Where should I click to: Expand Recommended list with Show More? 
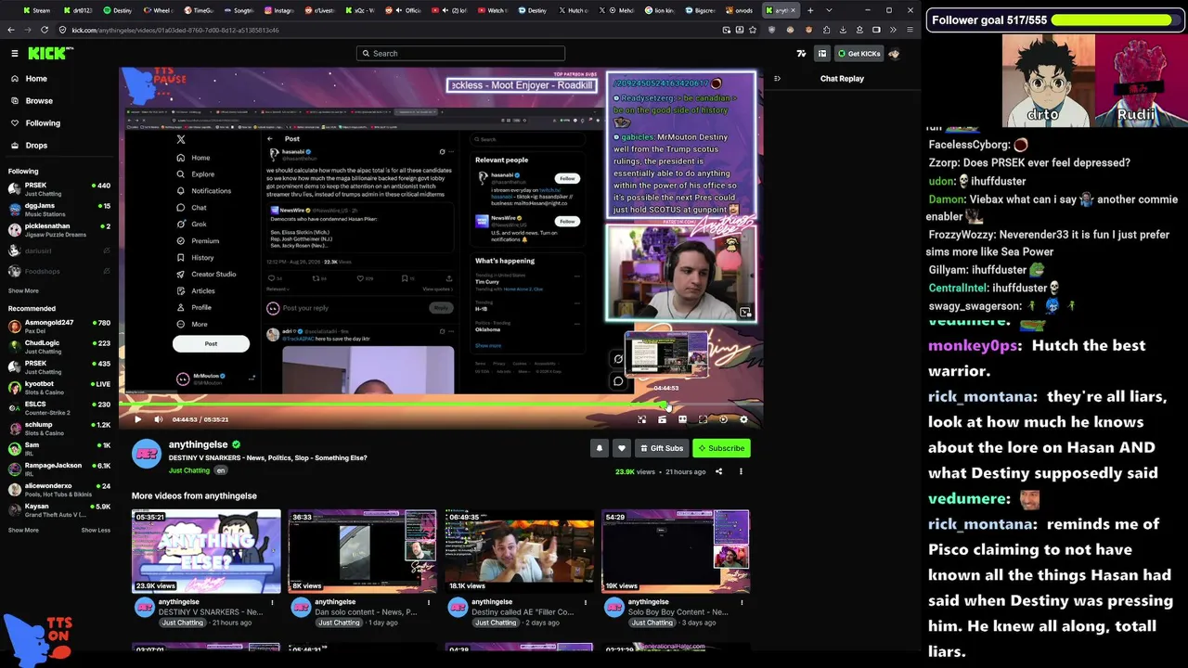pyautogui.click(x=23, y=530)
